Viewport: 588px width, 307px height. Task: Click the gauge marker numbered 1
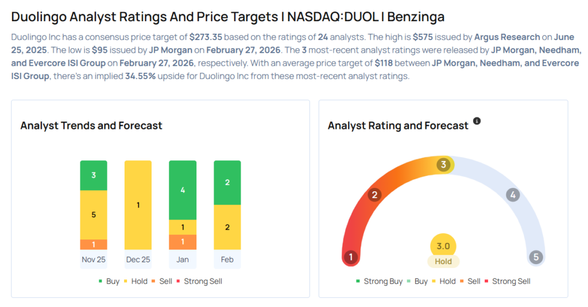click(x=350, y=257)
